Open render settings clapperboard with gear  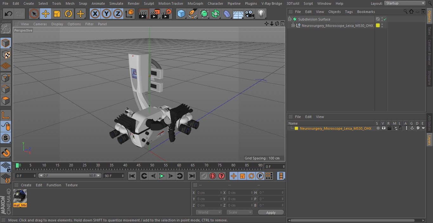(167, 14)
